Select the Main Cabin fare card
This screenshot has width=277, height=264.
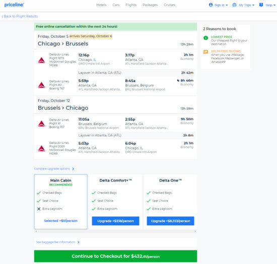[x=61, y=202]
